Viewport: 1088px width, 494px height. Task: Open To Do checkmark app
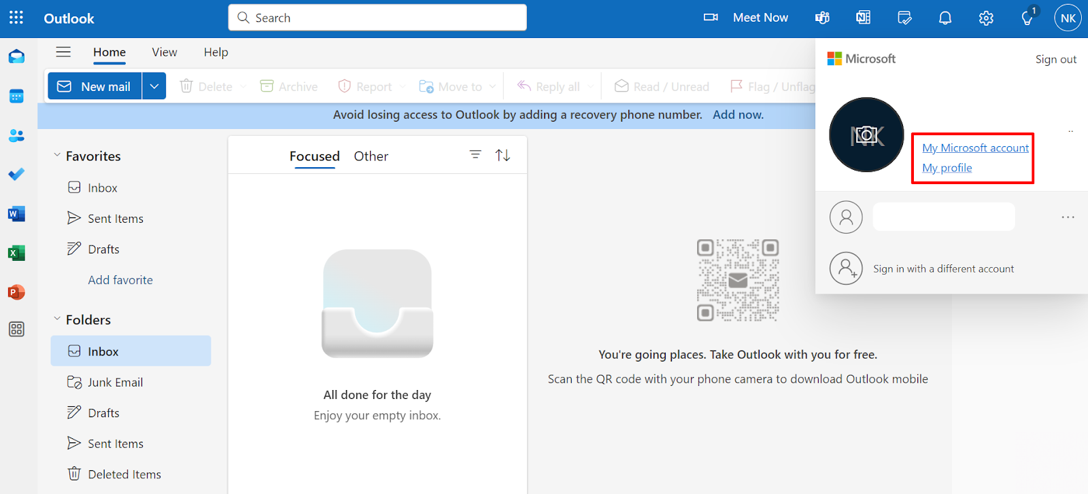pos(16,175)
